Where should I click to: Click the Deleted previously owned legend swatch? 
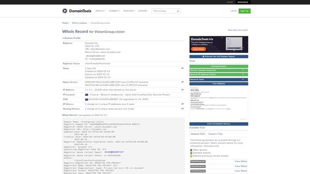pyautogui.click(x=191, y=156)
